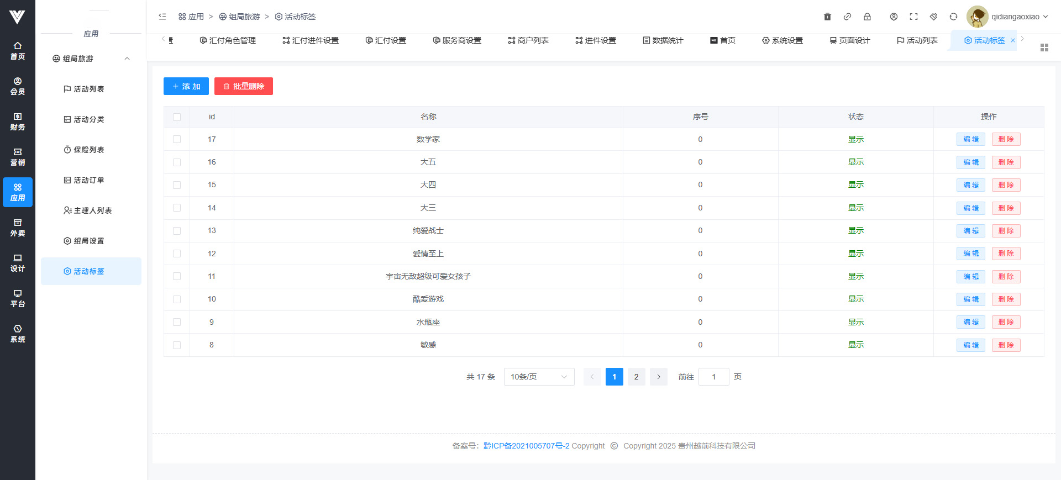
Task: Click the refresh page icon
Action: click(953, 17)
